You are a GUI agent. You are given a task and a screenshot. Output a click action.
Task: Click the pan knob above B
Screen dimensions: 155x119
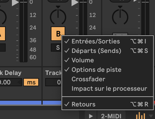coord(58,16)
